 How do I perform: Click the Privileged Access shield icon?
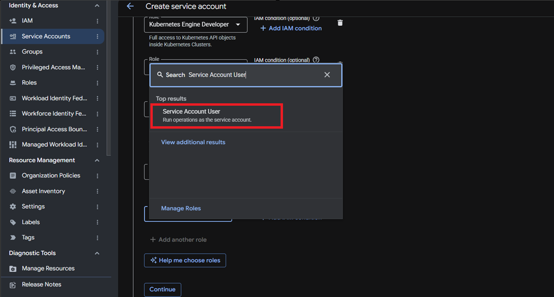click(13, 67)
